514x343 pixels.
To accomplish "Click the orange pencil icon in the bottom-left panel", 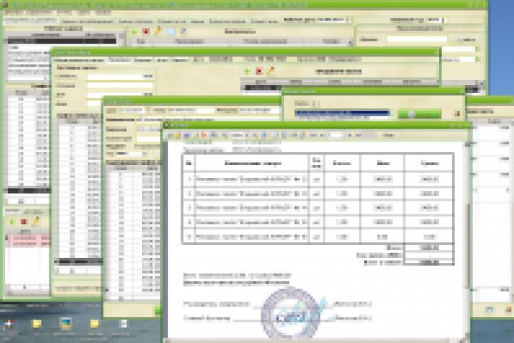I will (35, 222).
